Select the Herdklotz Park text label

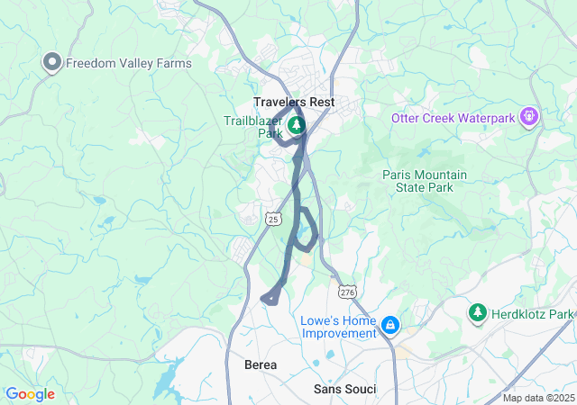click(x=533, y=314)
